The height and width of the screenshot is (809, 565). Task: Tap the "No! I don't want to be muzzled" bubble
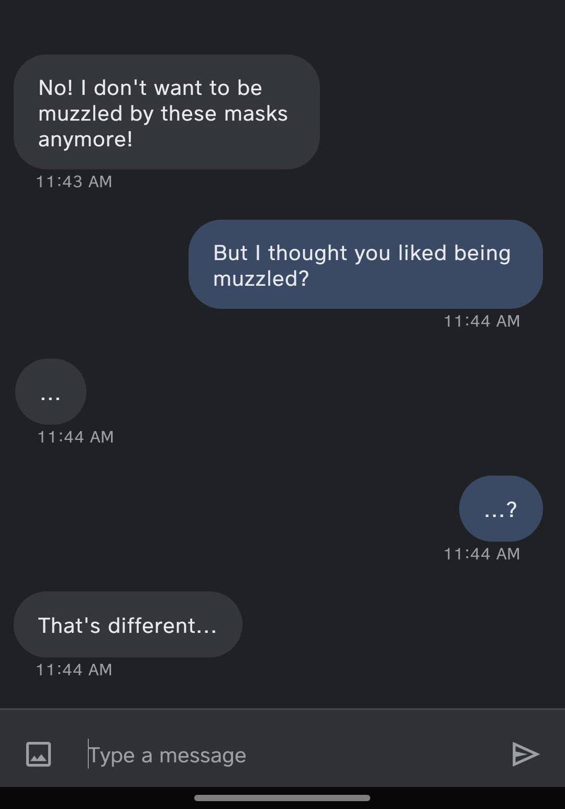pos(167,112)
